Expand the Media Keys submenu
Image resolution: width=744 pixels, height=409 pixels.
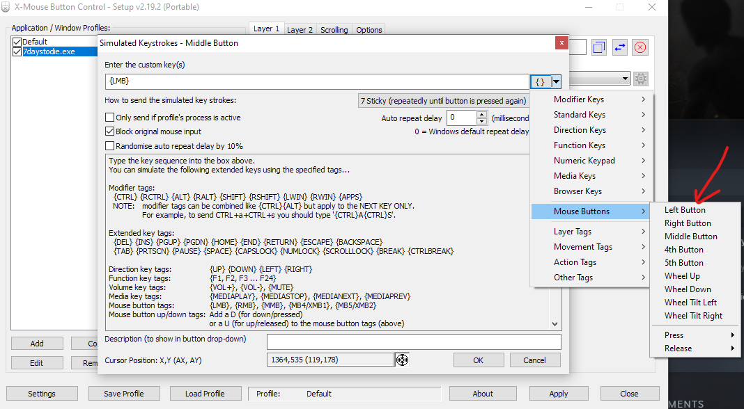point(592,176)
